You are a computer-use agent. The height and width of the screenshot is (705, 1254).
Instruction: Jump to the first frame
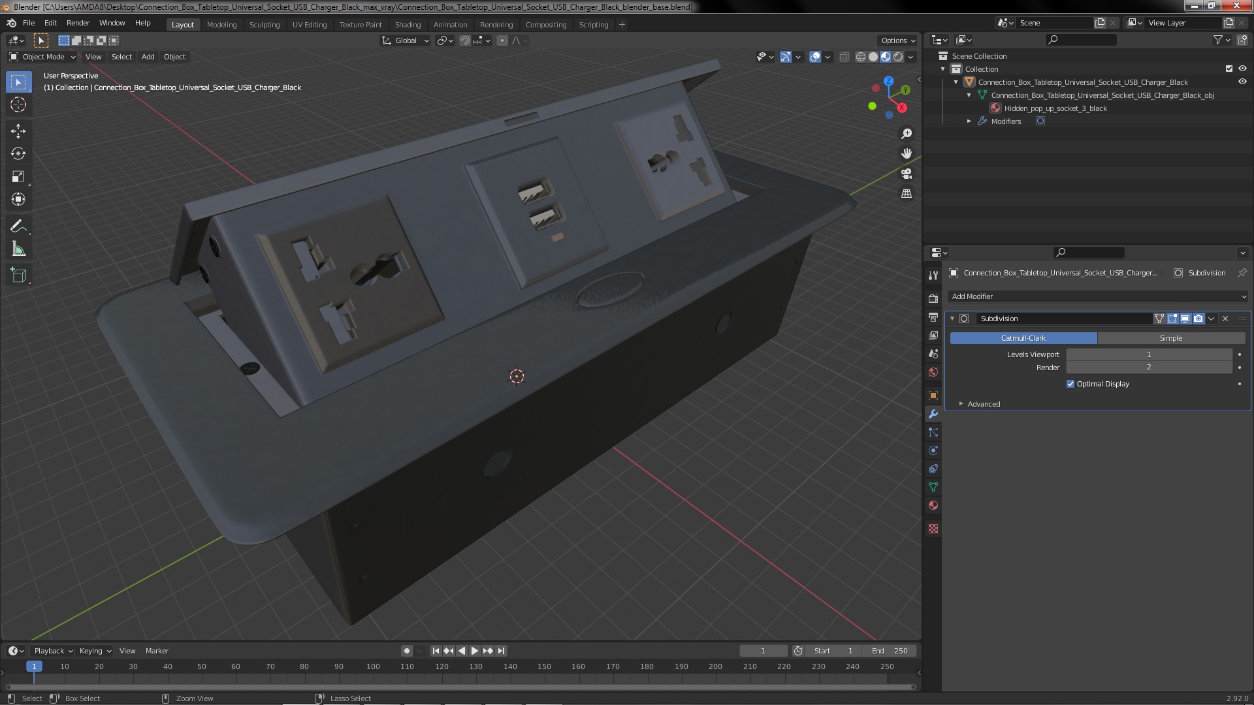(x=436, y=651)
